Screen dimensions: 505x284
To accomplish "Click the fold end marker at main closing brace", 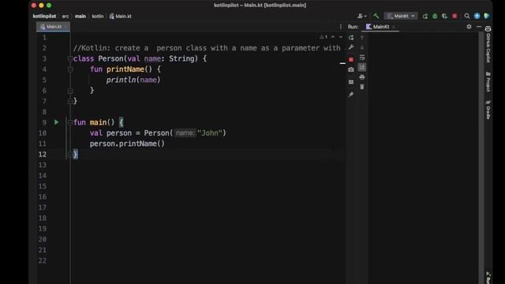I will point(70,155).
